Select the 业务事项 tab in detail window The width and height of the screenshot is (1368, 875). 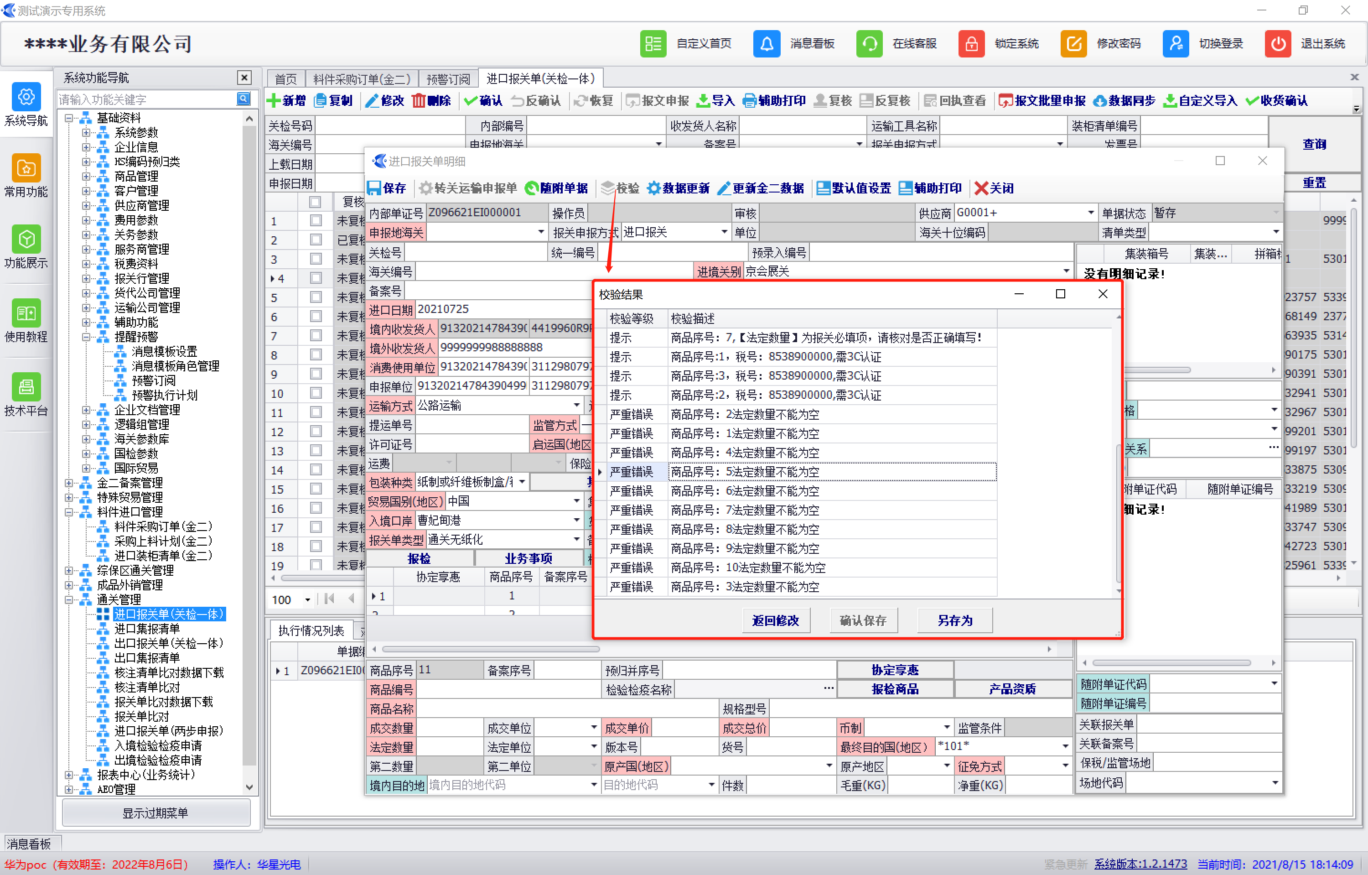click(529, 558)
